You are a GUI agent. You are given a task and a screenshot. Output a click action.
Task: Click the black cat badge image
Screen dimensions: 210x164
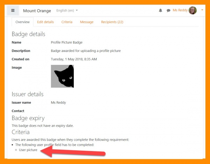62,76
